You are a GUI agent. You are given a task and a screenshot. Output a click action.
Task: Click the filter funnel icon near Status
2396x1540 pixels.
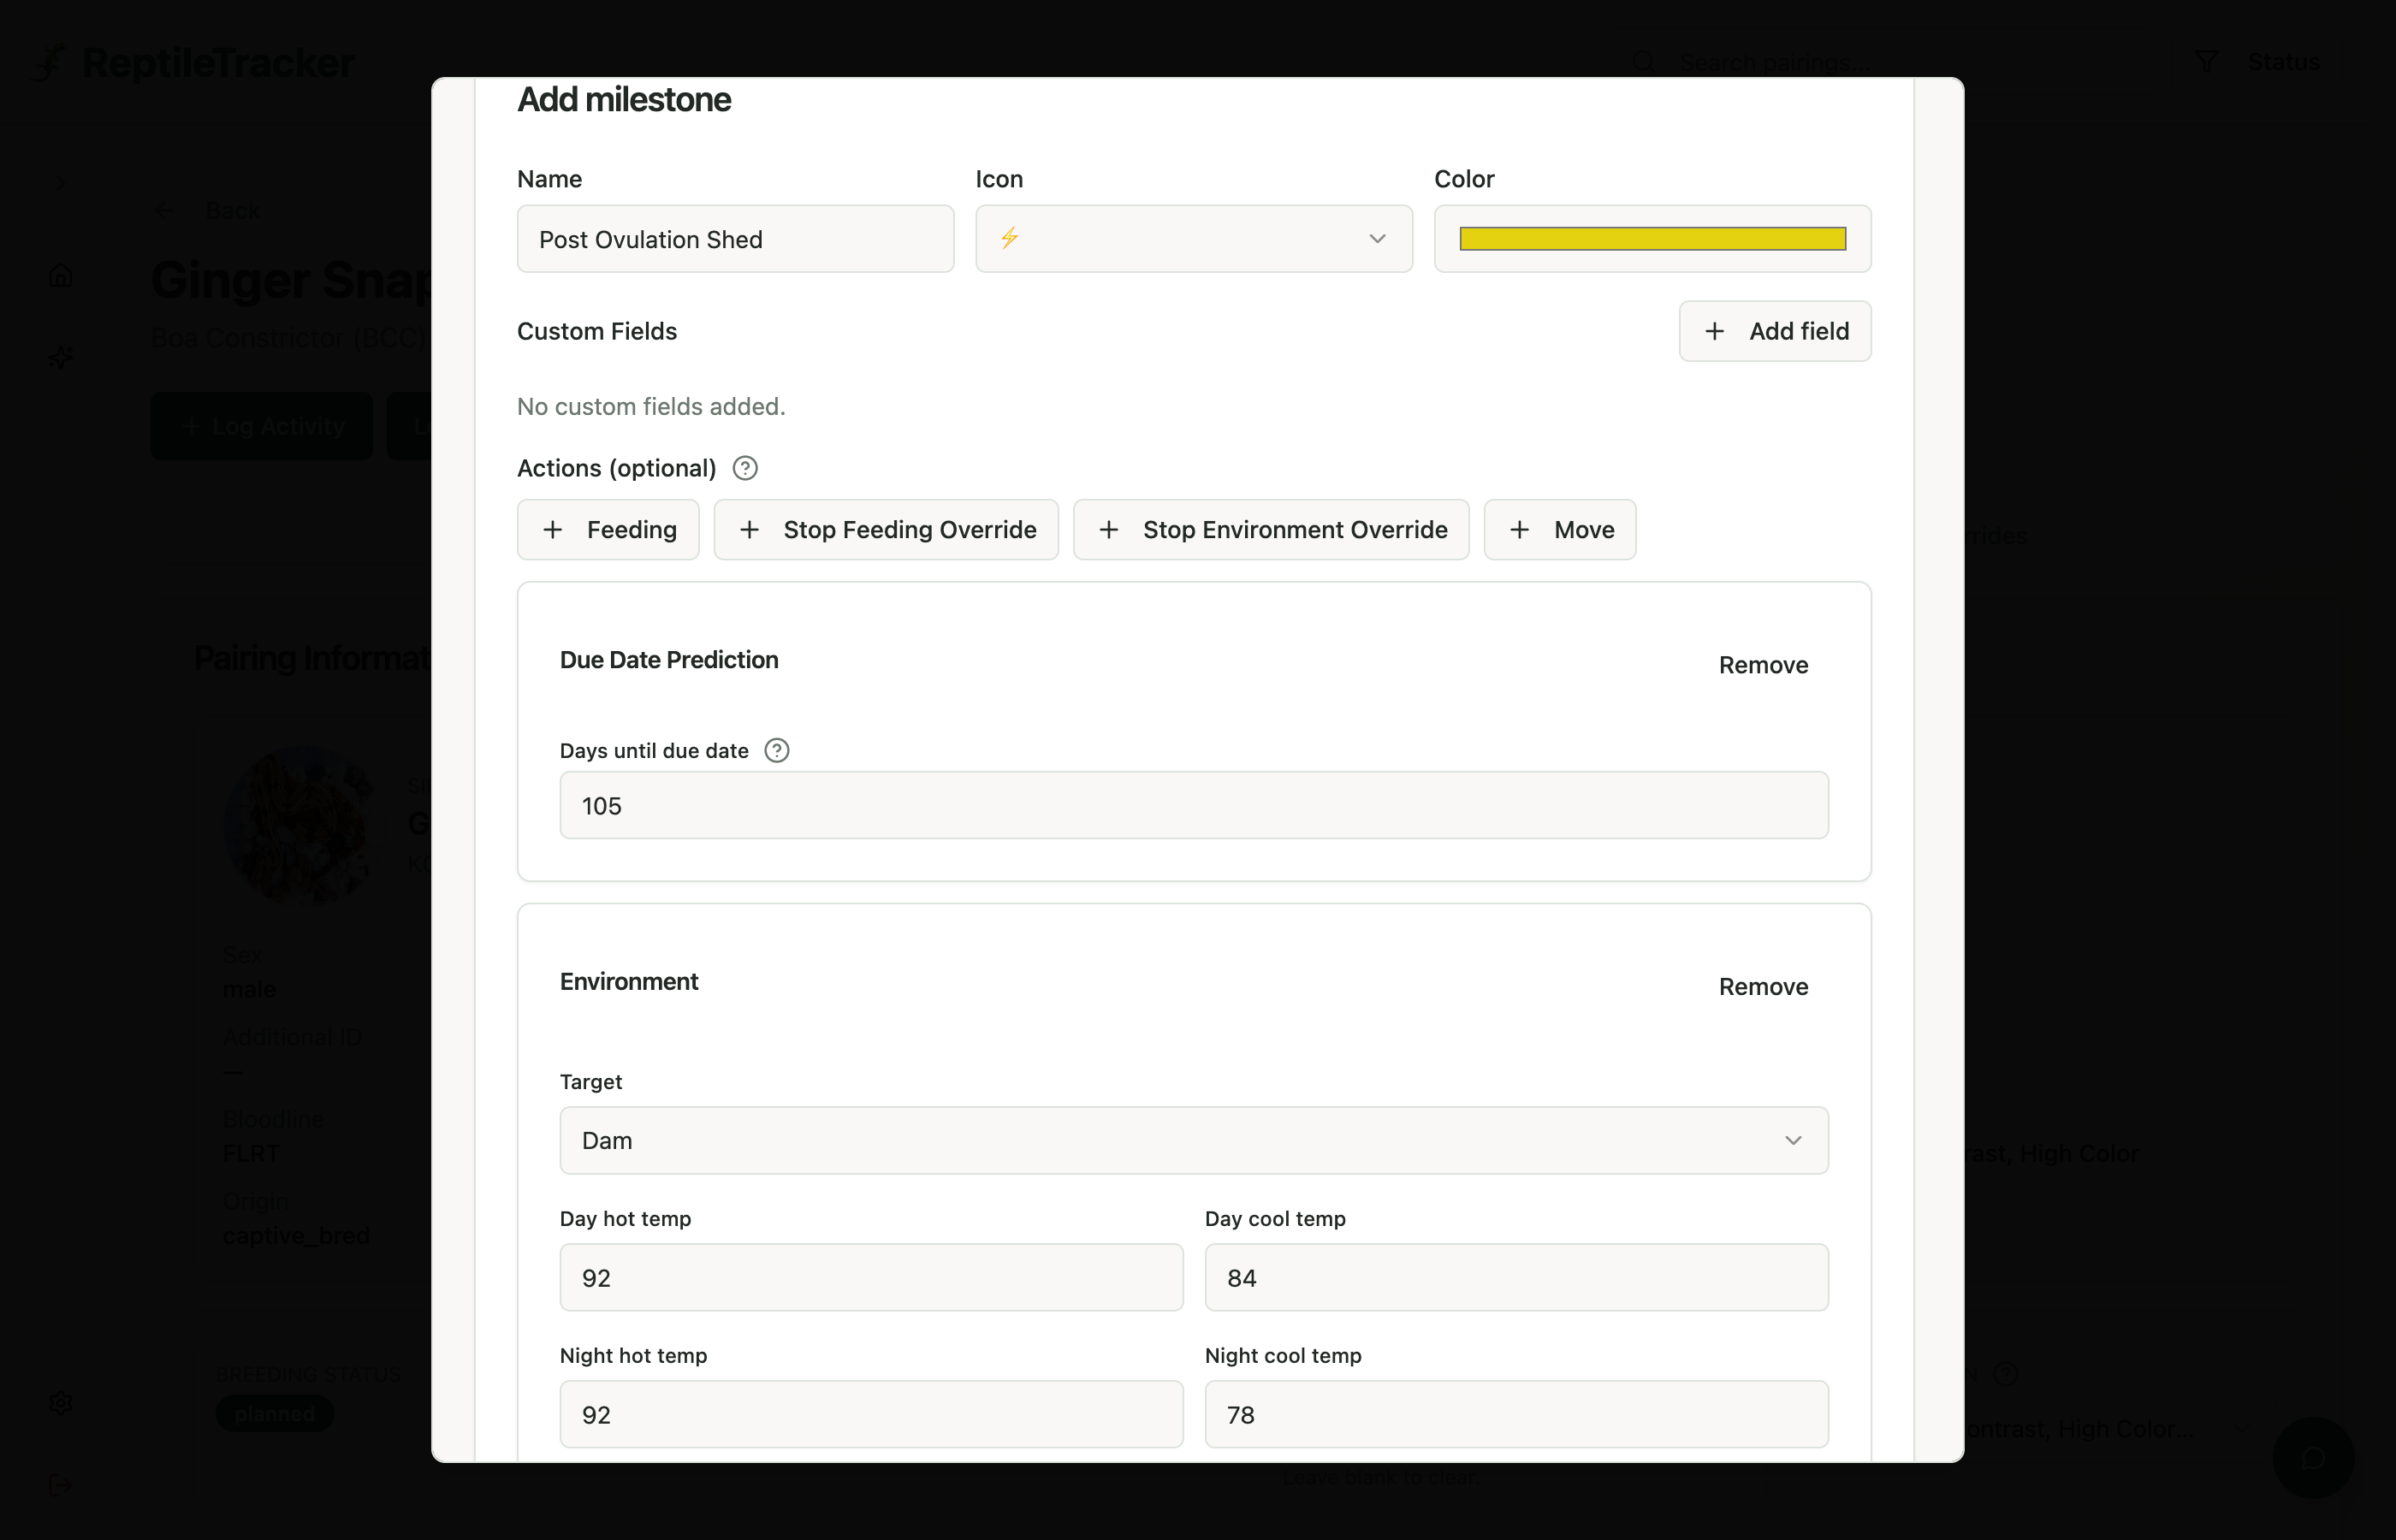pos(2207,61)
